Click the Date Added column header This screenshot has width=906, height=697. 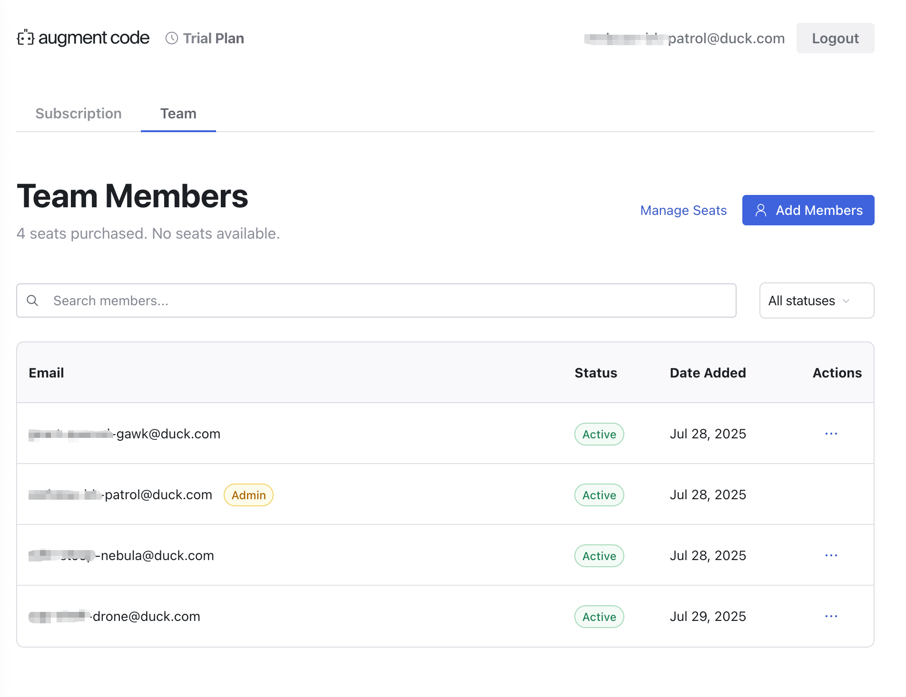(x=708, y=373)
